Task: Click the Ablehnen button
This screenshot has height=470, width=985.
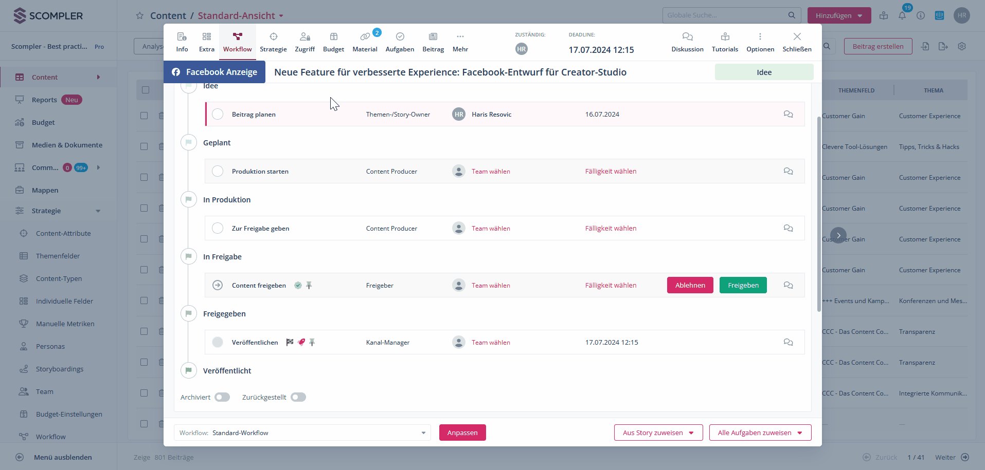Action: tap(690, 285)
